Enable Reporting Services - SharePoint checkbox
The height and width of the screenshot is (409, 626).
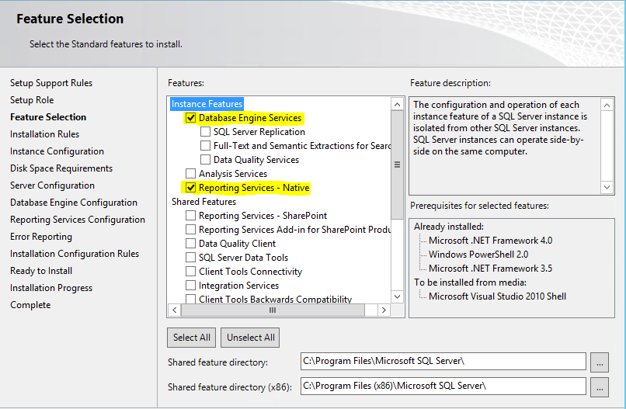(191, 216)
